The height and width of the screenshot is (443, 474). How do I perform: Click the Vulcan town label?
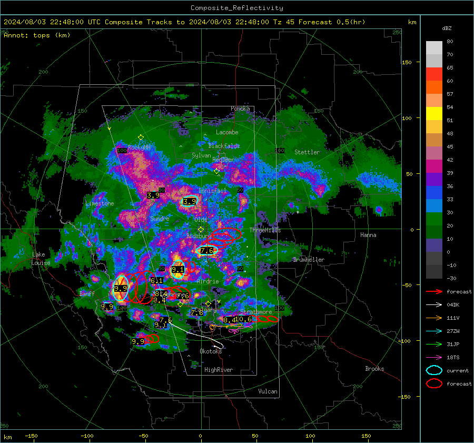pos(268,391)
